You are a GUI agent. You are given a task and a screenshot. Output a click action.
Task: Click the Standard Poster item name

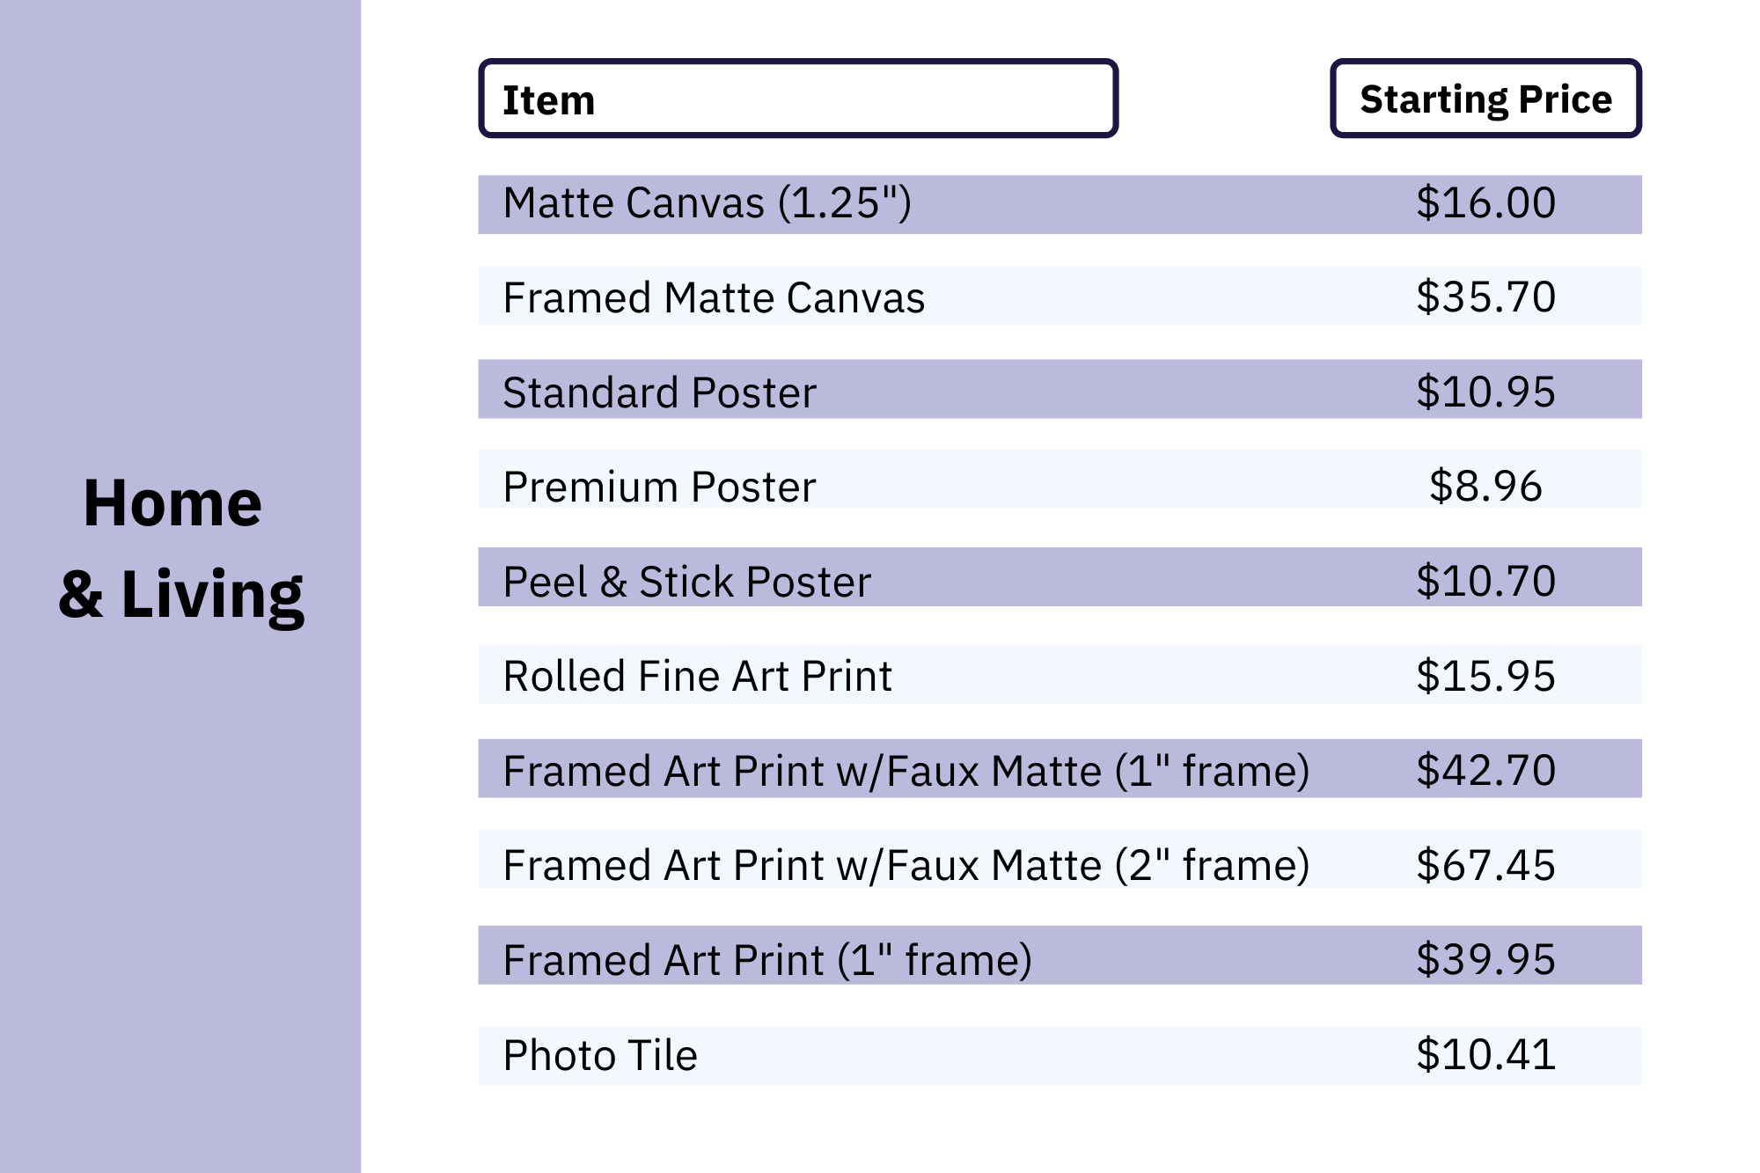659,392
